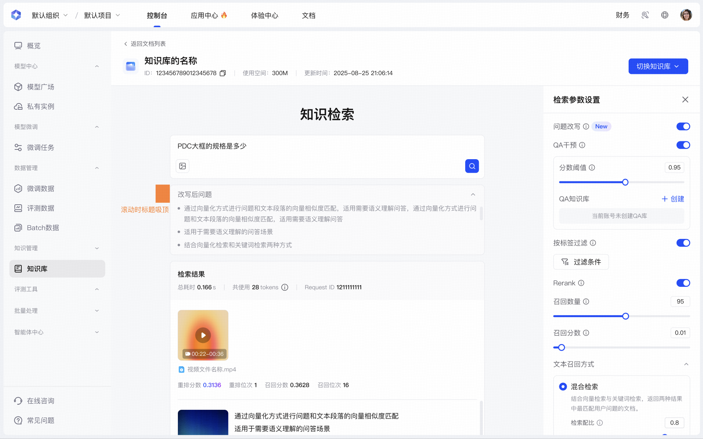
Task: Select the 混合检索 radio option
Action: tap(563, 386)
